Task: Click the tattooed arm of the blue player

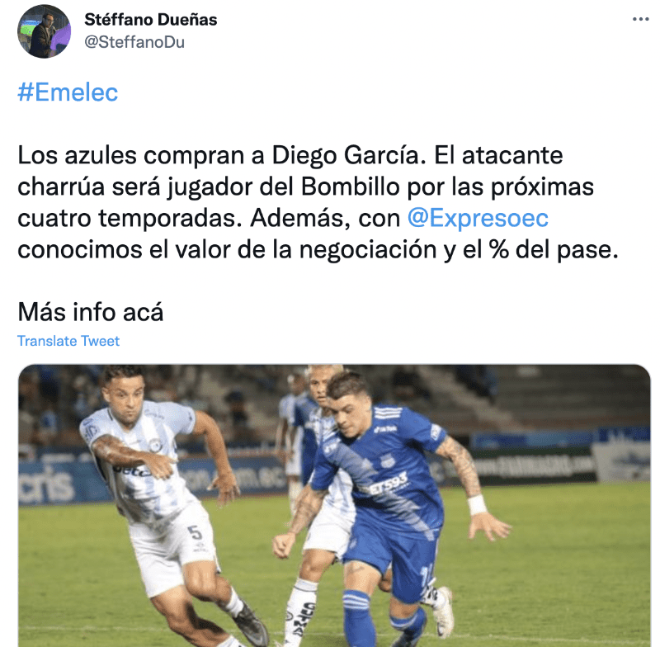Action: click(461, 465)
